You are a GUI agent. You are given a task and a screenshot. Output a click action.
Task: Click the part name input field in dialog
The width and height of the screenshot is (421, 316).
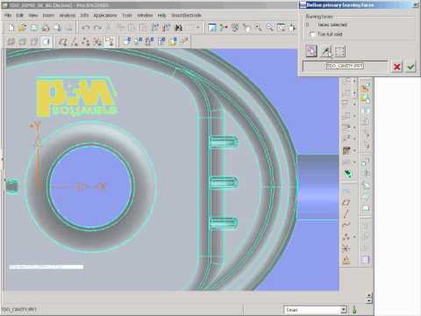[x=345, y=66]
